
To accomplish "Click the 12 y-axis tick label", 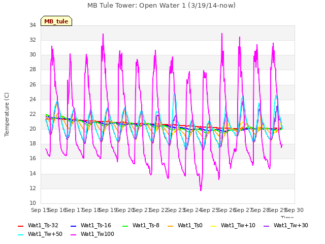I will tap(32, 188).
